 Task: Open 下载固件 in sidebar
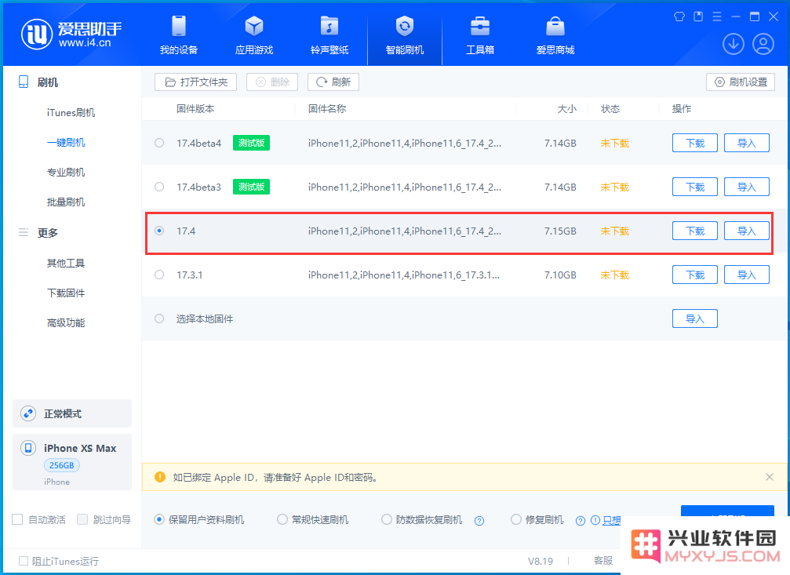(65, 293)
